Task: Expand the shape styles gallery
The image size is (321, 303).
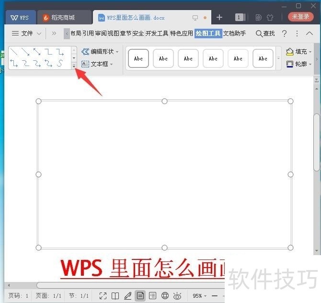Action: coord(278,58)
